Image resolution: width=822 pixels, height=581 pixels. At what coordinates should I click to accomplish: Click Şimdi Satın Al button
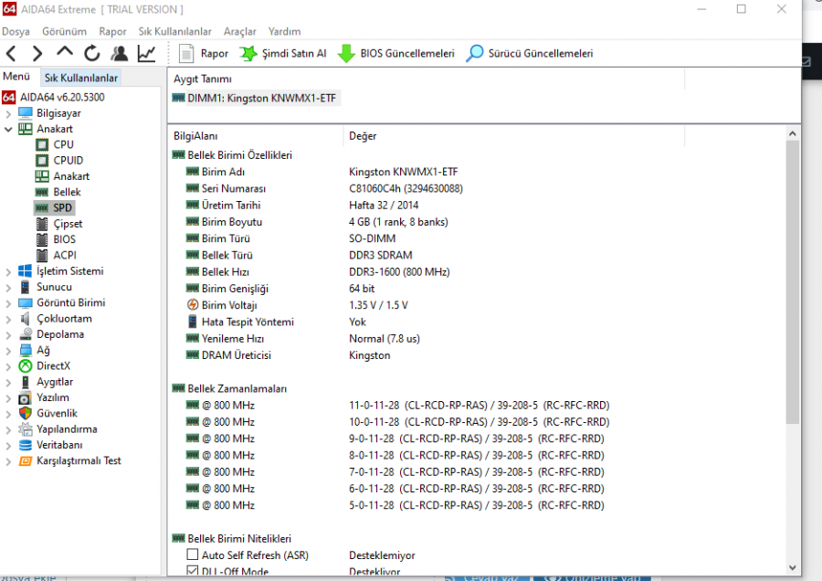coord(283,54)
